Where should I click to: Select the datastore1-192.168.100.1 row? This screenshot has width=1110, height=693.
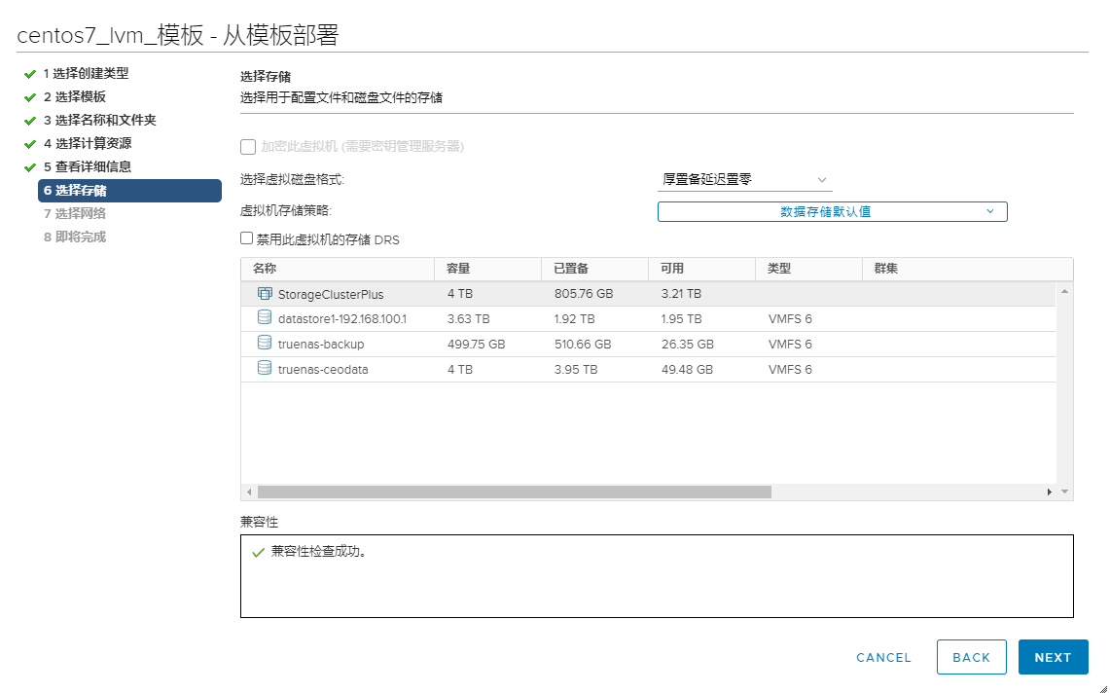(x=649, y=319)
